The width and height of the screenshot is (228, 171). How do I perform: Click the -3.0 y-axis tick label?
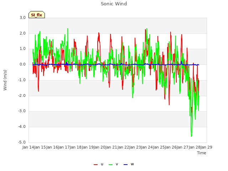tap(22, 111)
